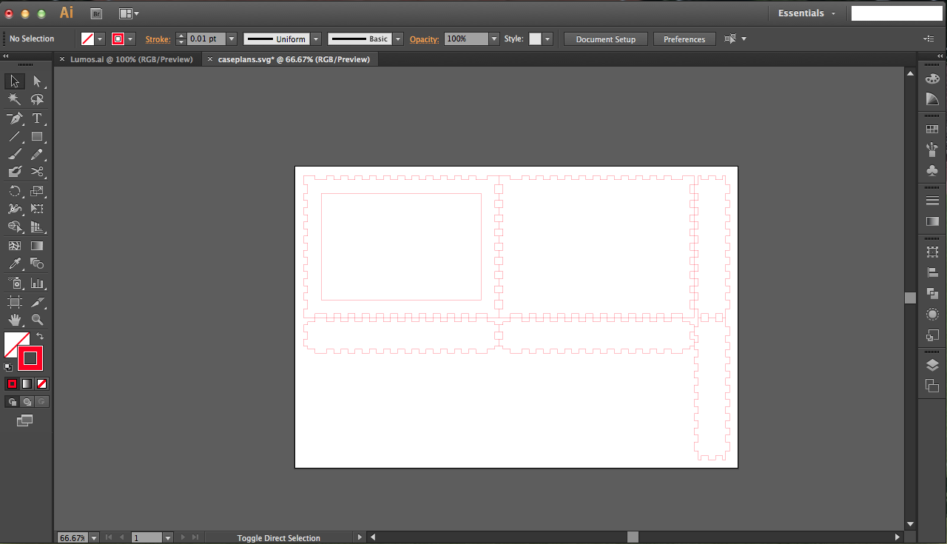Open the zoom level dropdown at bottom
This screenshot has width=947, height=544.
pos(93,538)
